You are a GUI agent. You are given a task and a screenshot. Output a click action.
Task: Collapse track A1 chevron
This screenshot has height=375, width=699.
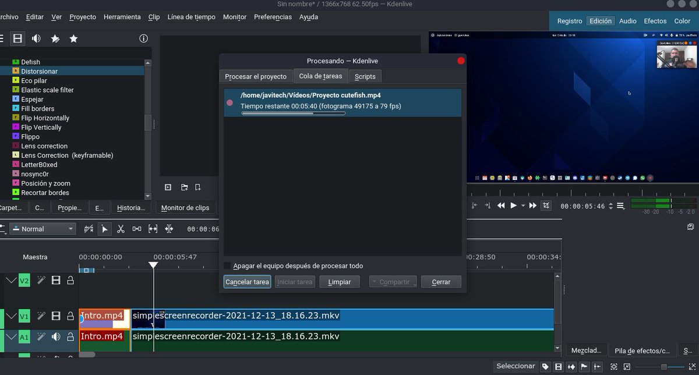click(11, 337)
